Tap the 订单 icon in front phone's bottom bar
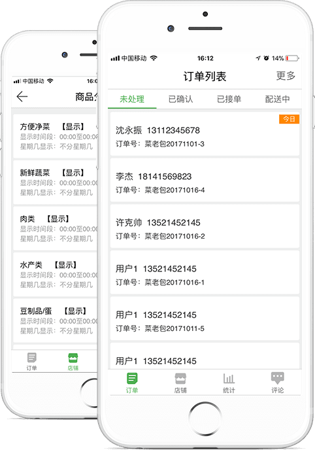Screen dimensions: 315x450 (x=132, y=378)
